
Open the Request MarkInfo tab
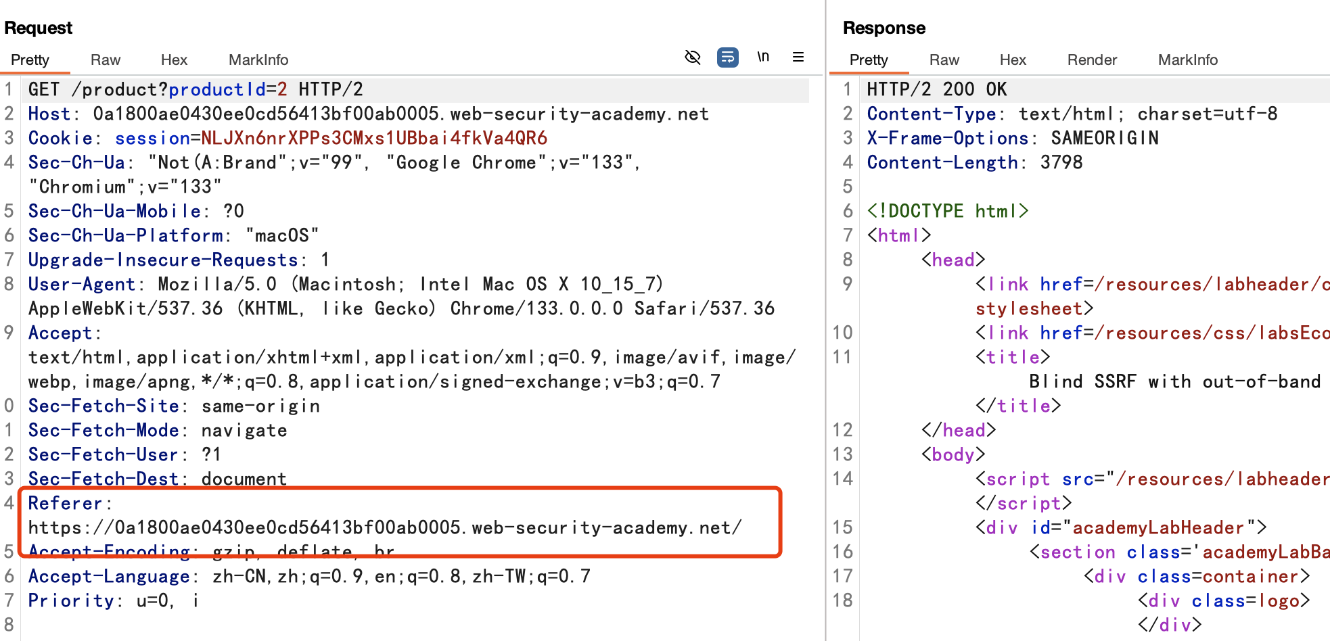[258, 60]
